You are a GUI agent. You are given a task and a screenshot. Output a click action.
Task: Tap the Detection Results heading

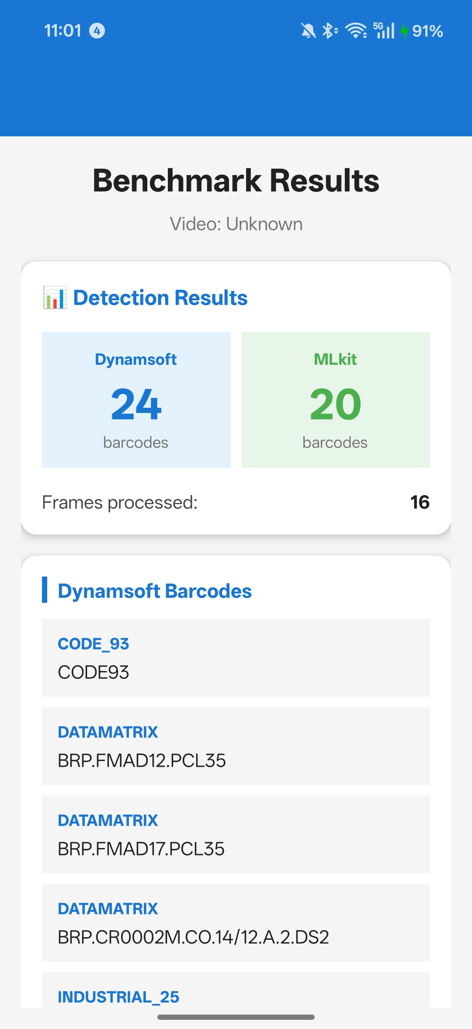(x=160, y=298)
